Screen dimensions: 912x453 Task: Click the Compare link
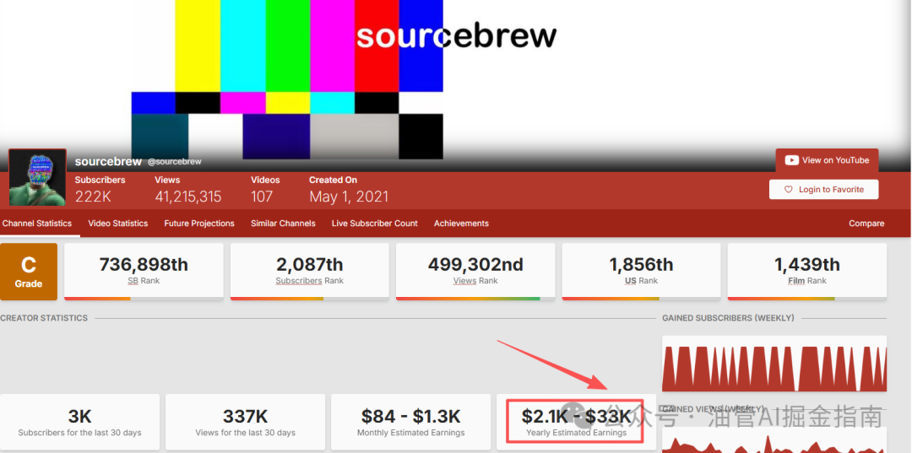coord(866,223)
